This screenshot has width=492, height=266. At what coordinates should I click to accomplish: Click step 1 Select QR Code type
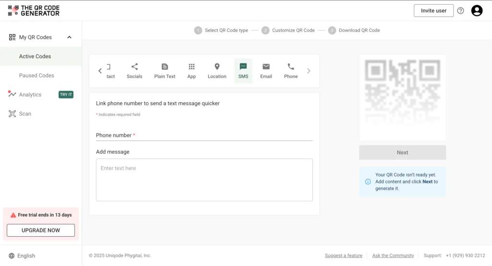[x=221, y=30]
